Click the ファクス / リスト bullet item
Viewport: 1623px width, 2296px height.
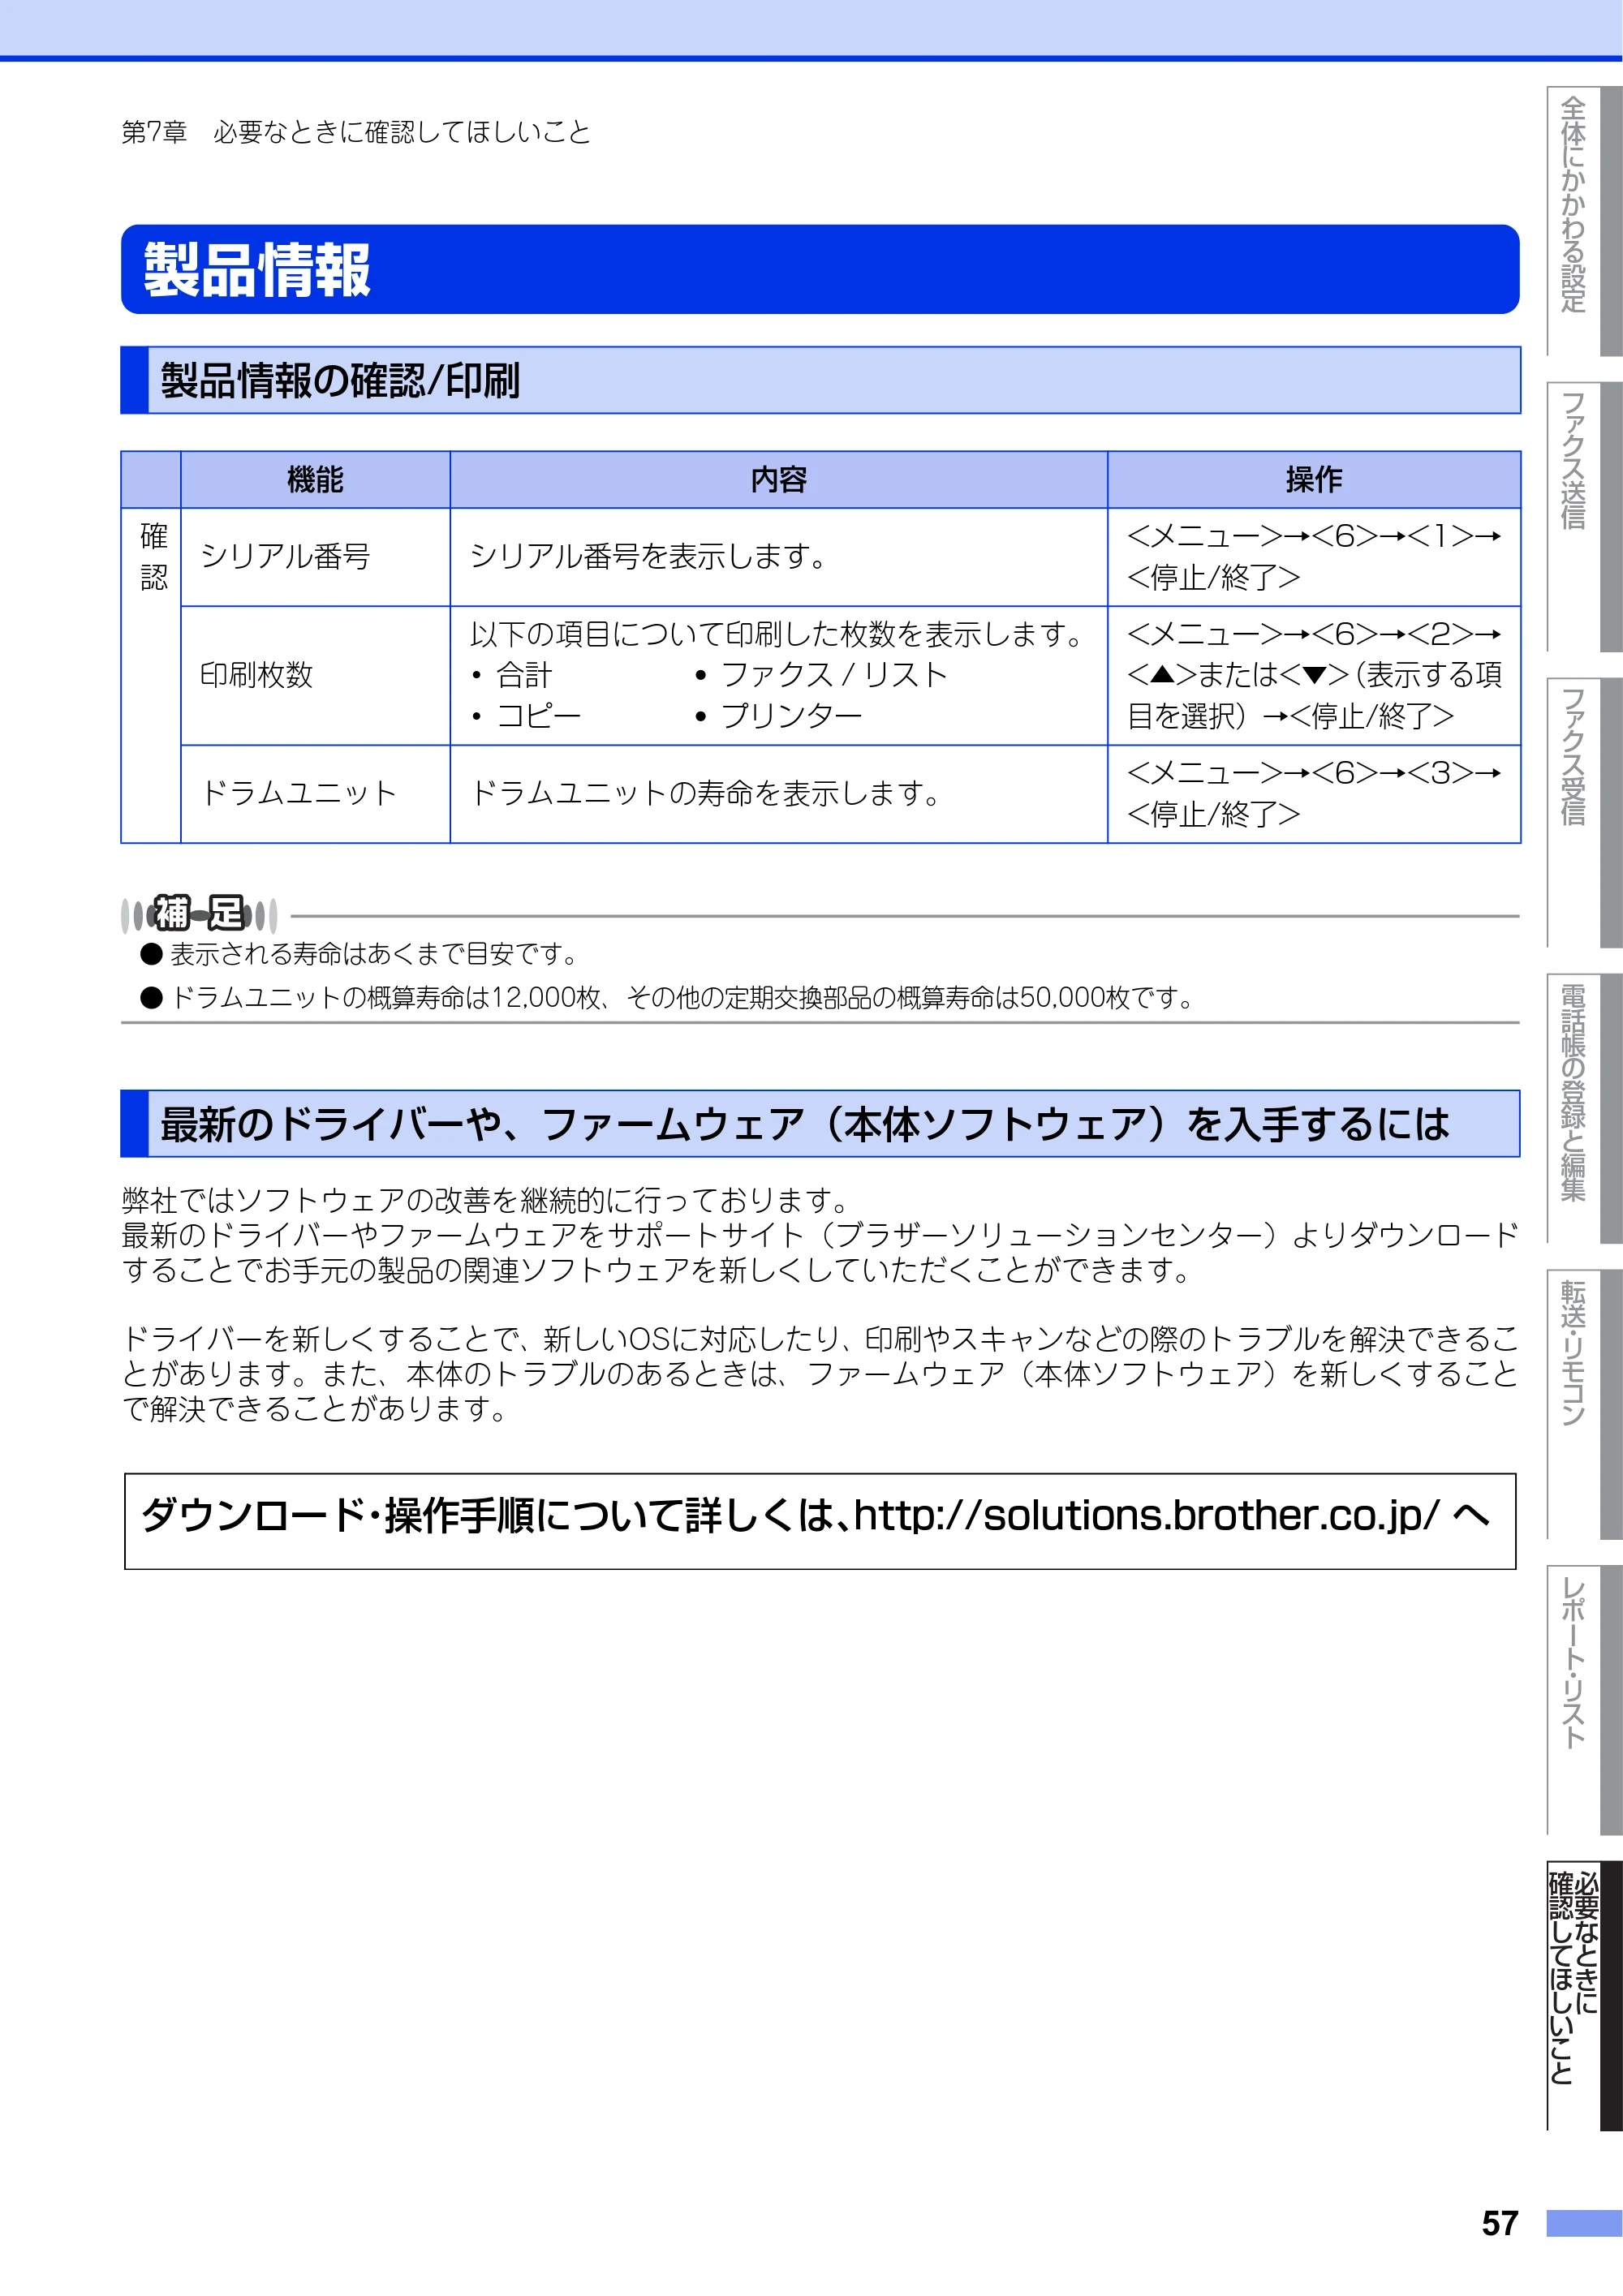821,676
